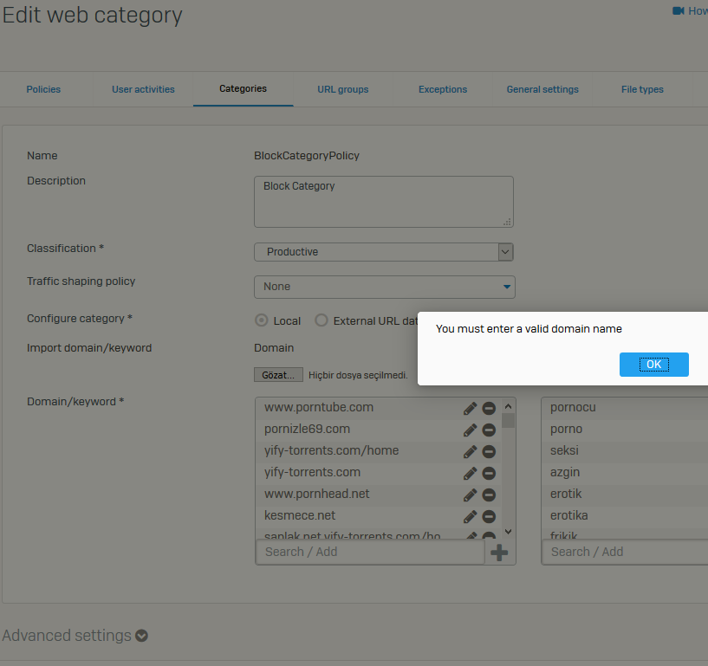Open the Classification dropdown

click(x=384, y=252)
